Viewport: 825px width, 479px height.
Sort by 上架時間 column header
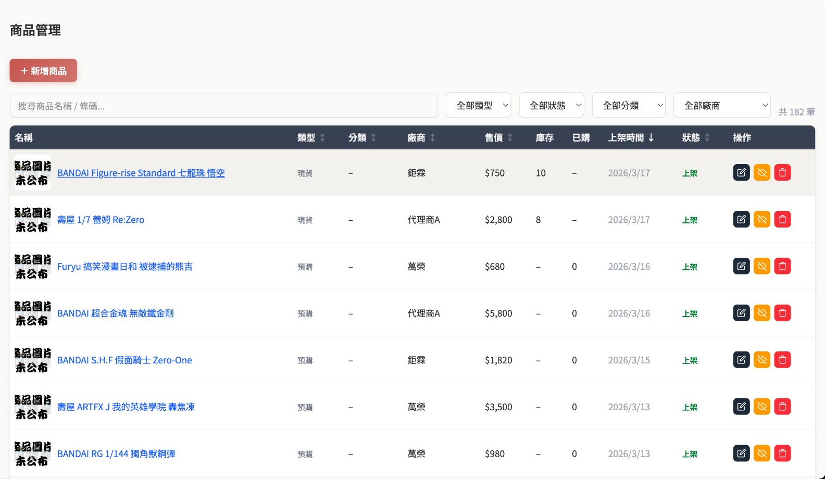pyautogui.click(x=631, y=137)
